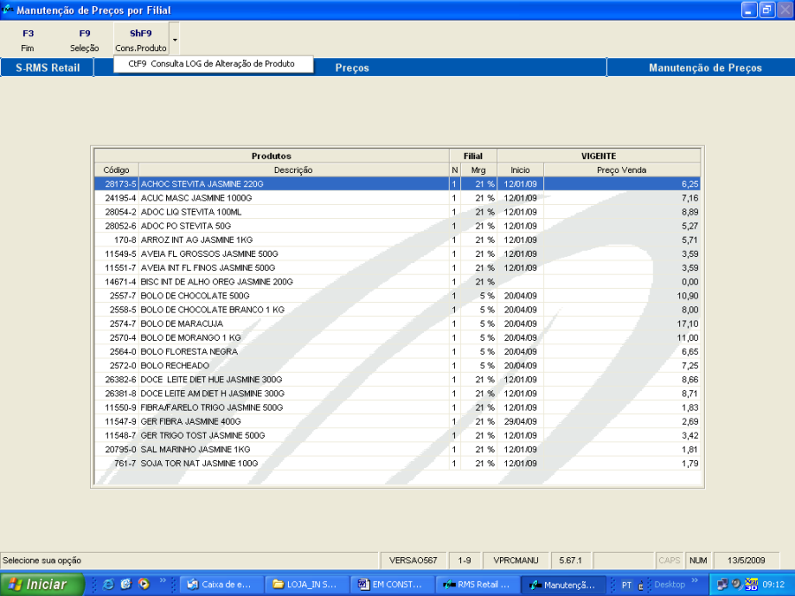Click the network tray icon
Image resolution: width=795 pixels, height=596 pixels.
pyautogui.click(x=722, y=585)
